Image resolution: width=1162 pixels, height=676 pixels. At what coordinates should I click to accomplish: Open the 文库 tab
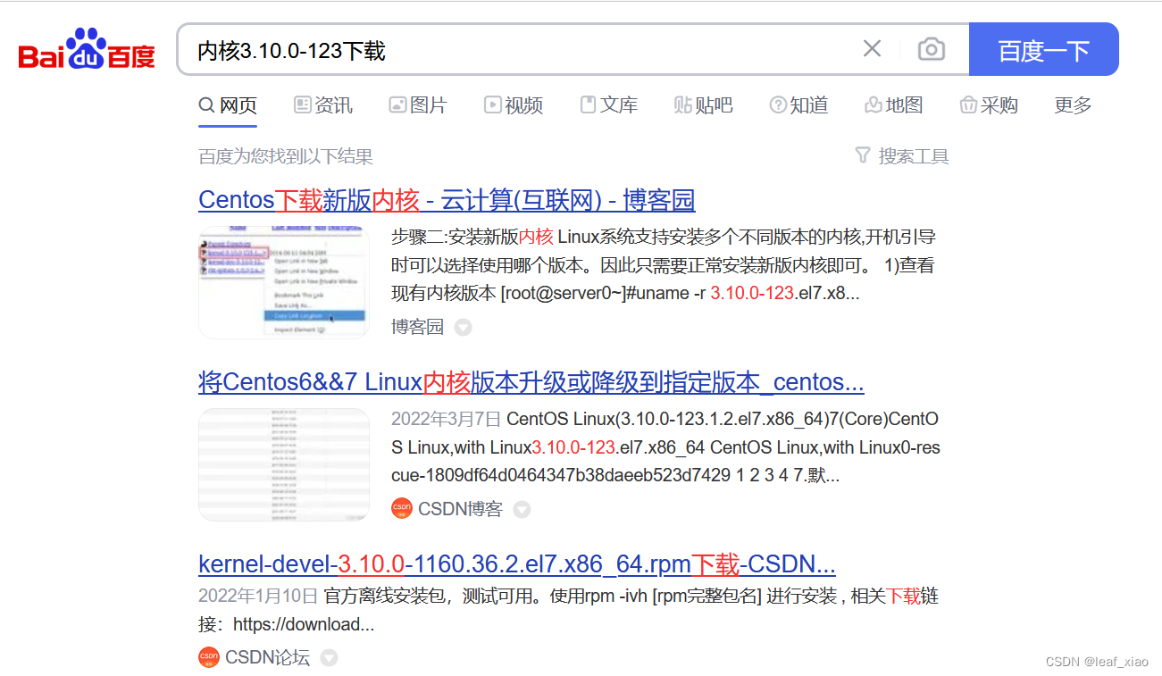(609, 105)
